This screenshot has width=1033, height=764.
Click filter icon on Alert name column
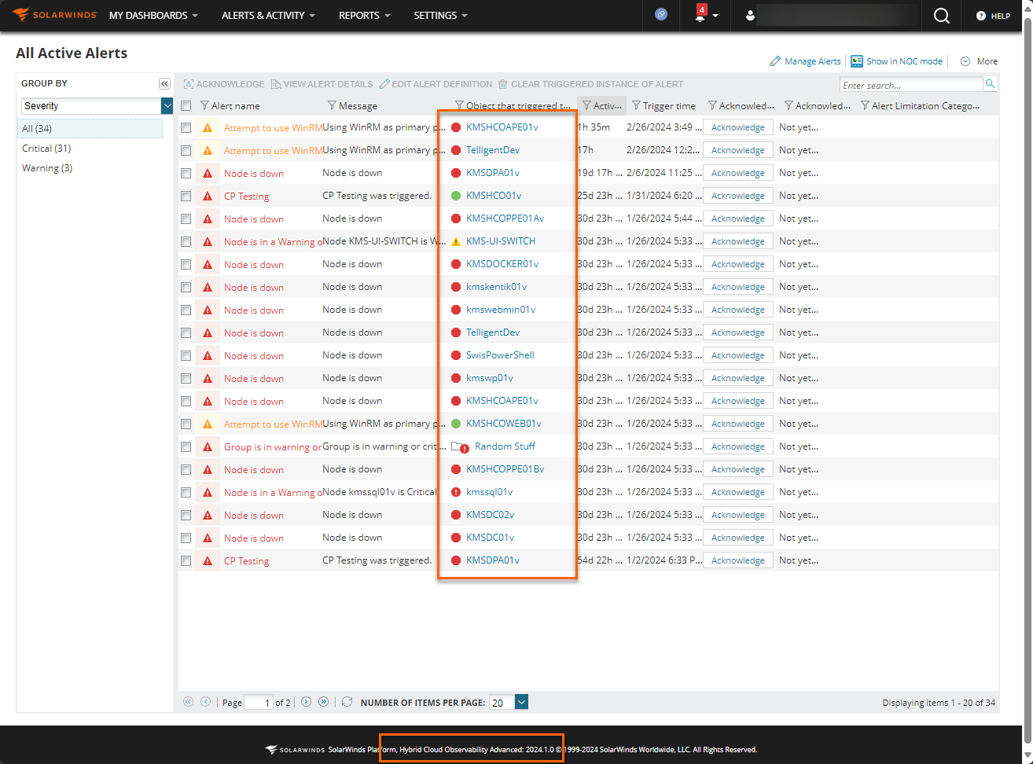tap(204, 105)
